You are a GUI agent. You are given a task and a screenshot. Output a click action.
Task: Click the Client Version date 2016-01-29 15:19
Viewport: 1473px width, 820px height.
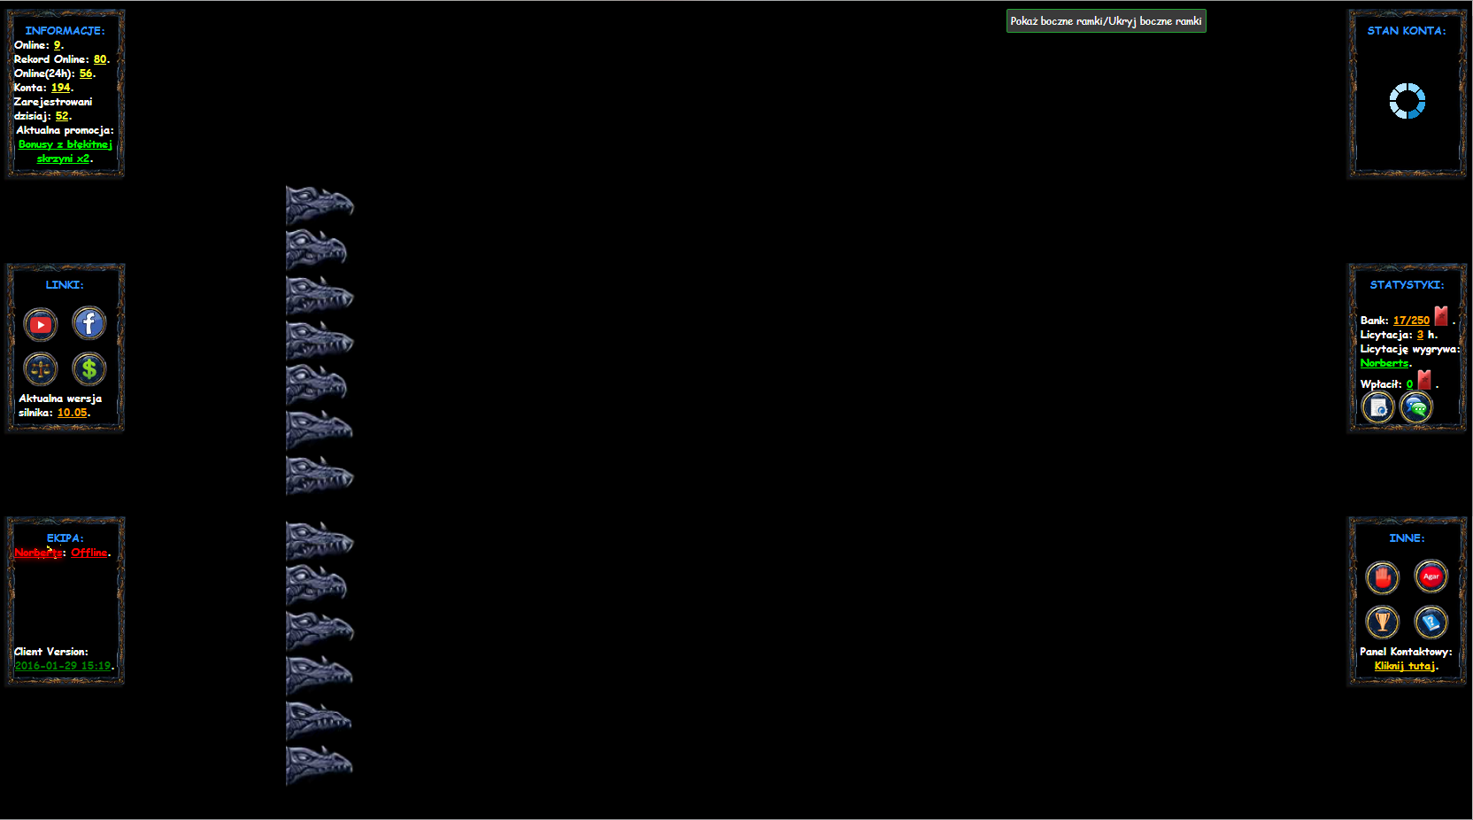(63, 666)
